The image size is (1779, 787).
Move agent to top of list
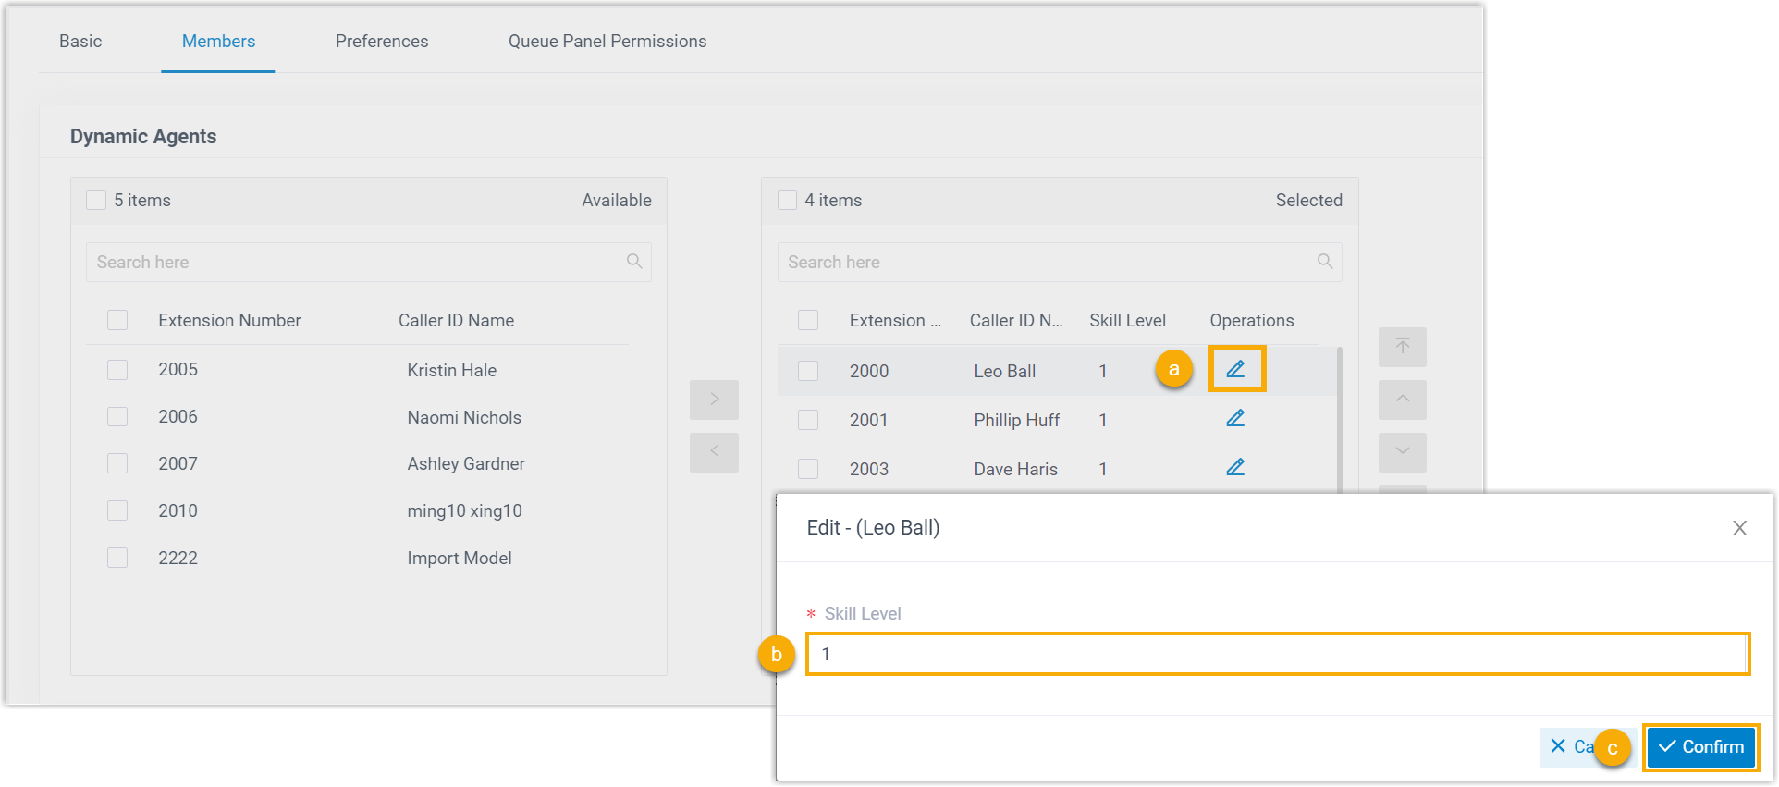(1402, 347)
